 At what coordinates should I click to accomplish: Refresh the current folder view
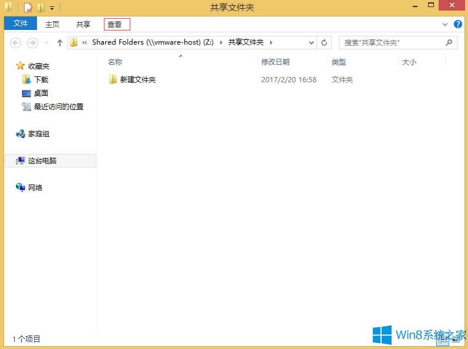pos(324,43)
